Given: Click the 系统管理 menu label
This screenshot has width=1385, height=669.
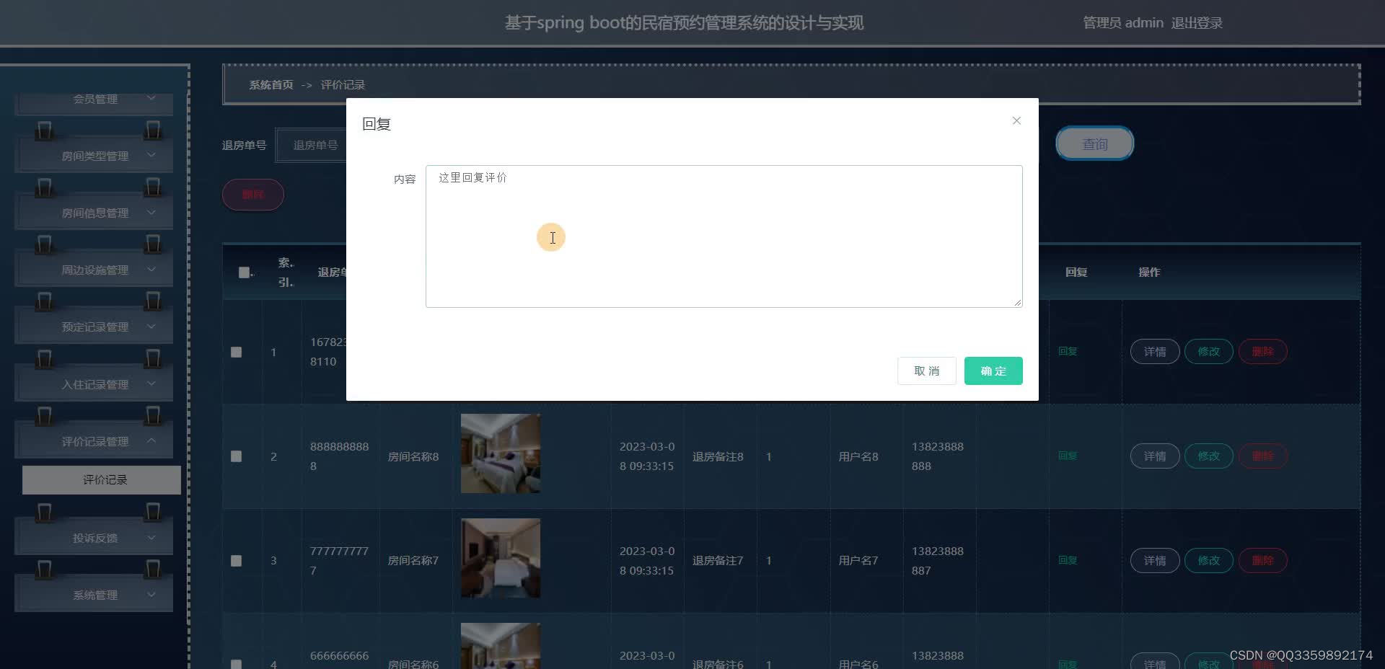Looking at the screenshot, I should pyautogui.click(x=95, y=595).
